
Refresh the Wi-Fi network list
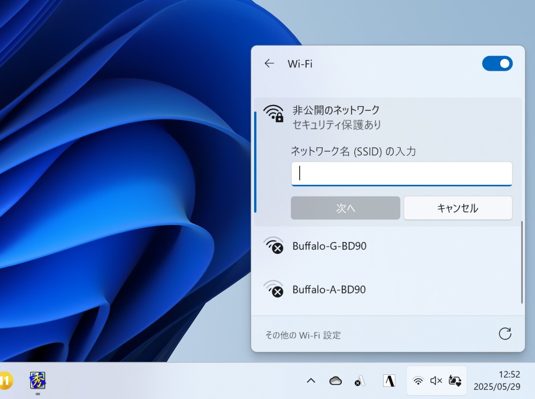point(505,334)
